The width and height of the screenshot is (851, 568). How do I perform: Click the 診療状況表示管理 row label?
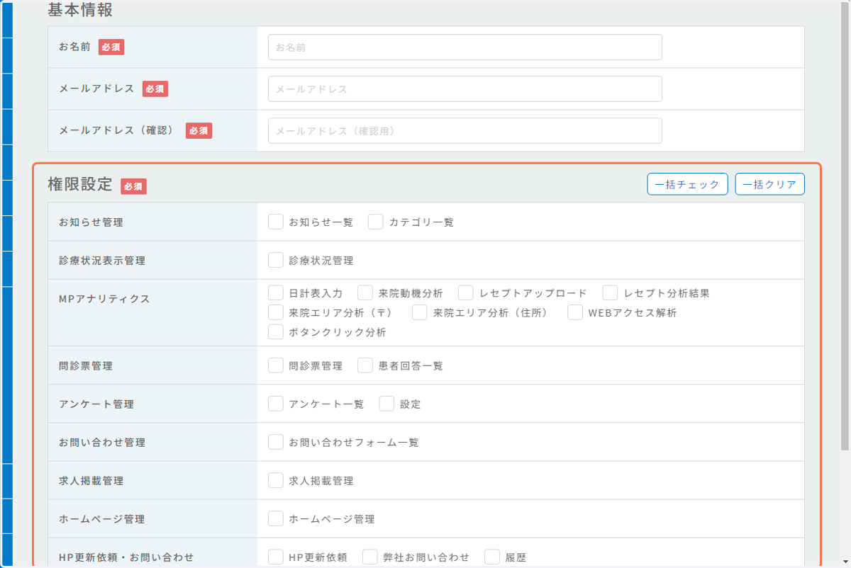pyautogui.click(x=102, y=261)
